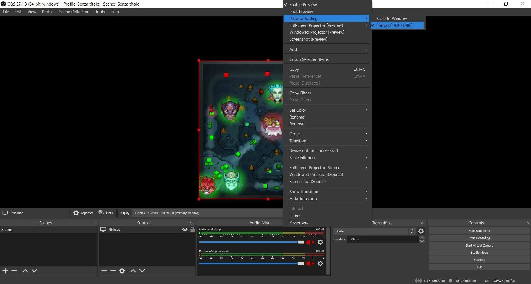Adjust the desktop audio volume slider
Screen dimensions: 531x284
pyautogui.click(x=301, y=242)
